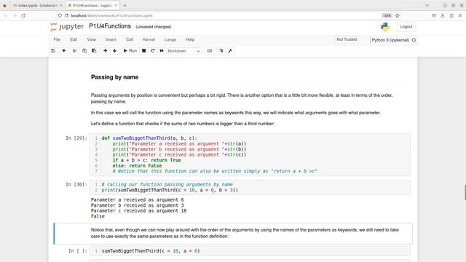Open the Kernel menu
Viewport: 466px width, 262px height.
pyautogui.click(x=149, y=39)
